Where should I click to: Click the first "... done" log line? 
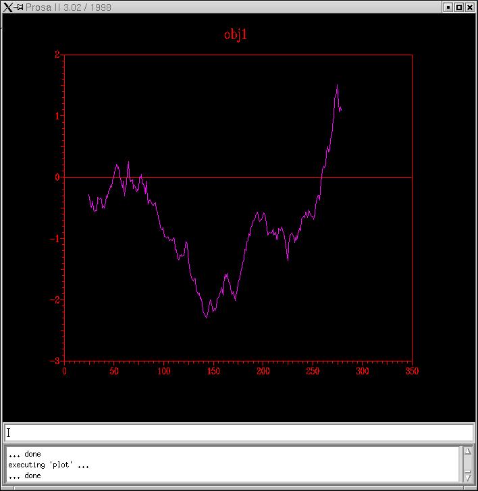(x=24, y=454)
